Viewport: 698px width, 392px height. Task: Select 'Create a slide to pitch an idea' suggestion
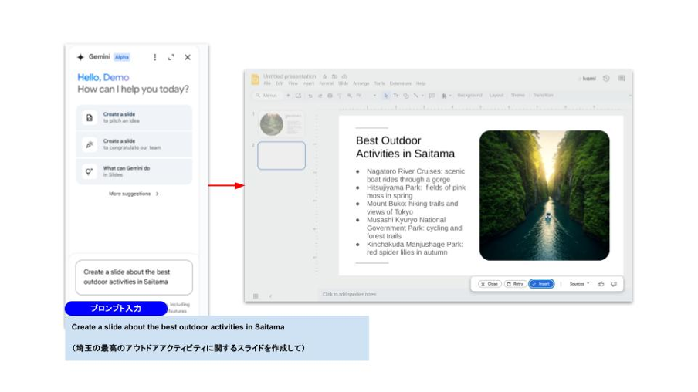pos(134,117)
